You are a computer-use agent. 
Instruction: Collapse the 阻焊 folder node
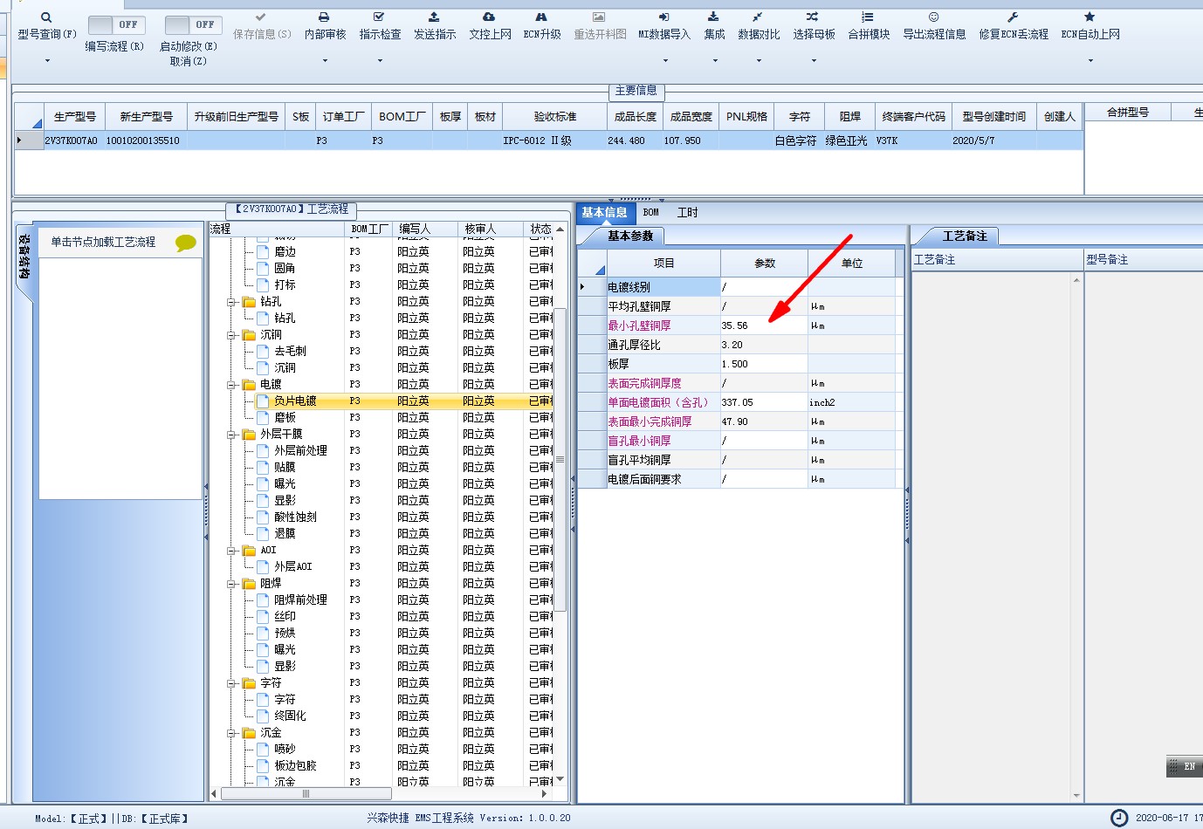click(x=232, y=584)
